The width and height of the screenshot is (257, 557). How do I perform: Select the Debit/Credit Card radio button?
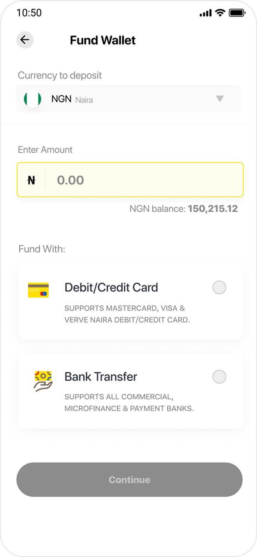pos(219,287)
